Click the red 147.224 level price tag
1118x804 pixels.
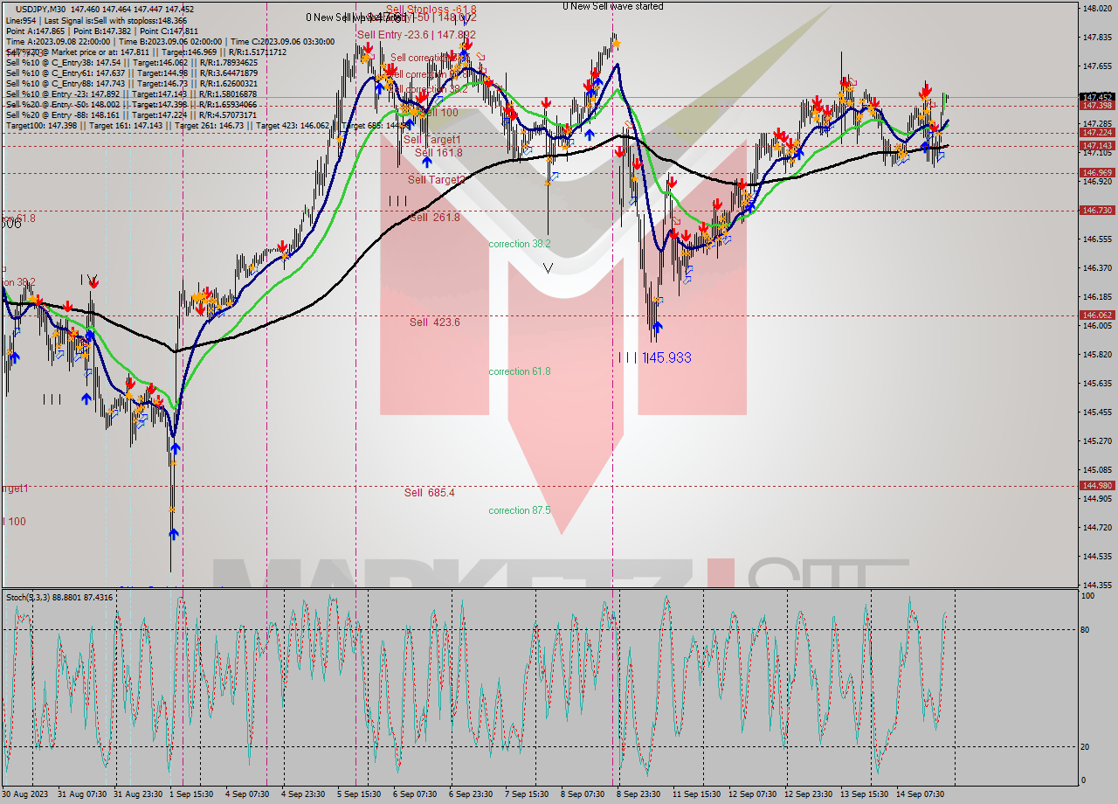point(1097,133)
